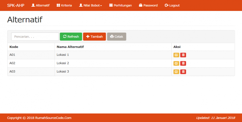
Task: Click the delete trash icon for Lokasi 1
Action: click(183, 55)
